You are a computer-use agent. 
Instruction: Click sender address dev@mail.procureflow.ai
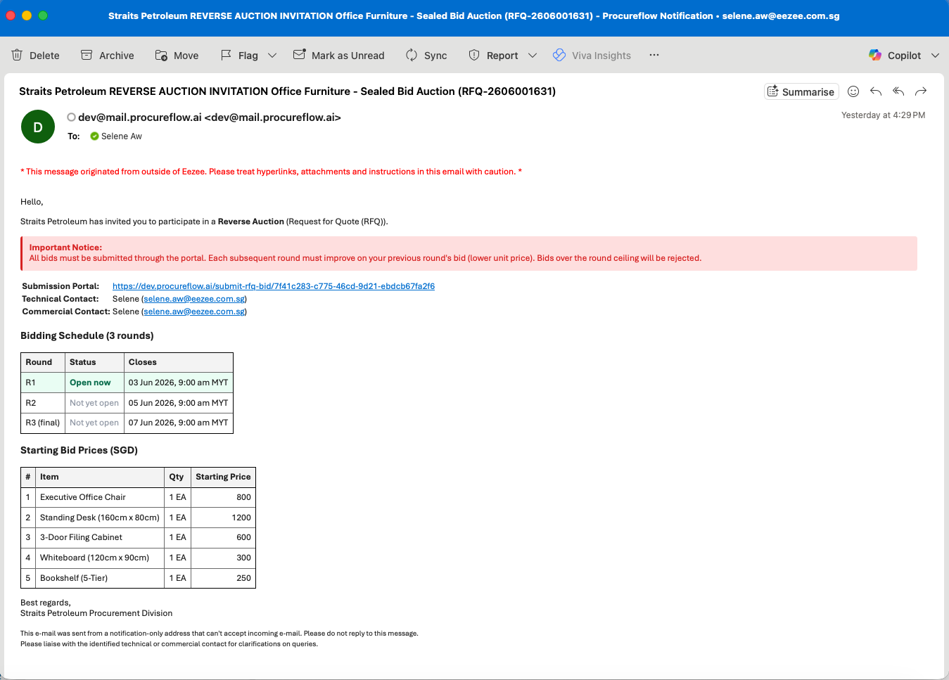pyautogui.click(x=210, y=117)
